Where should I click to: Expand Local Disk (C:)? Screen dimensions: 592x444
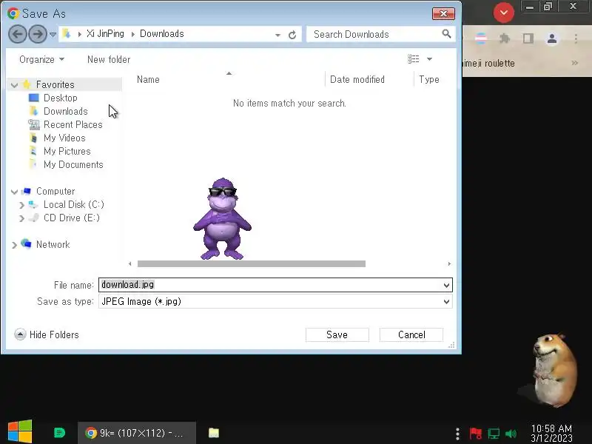pyautogui.click(x=21, y=205)
